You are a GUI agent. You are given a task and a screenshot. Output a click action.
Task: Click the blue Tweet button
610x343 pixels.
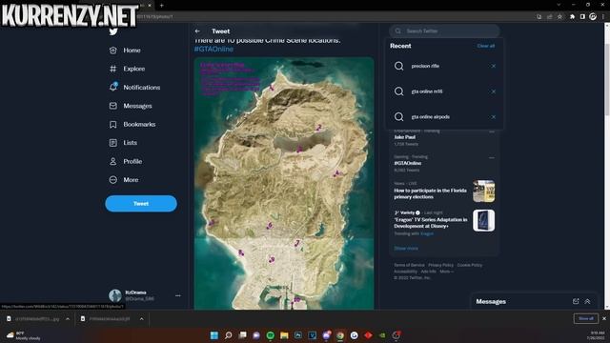pyautogui.click(x=141, y=203)
